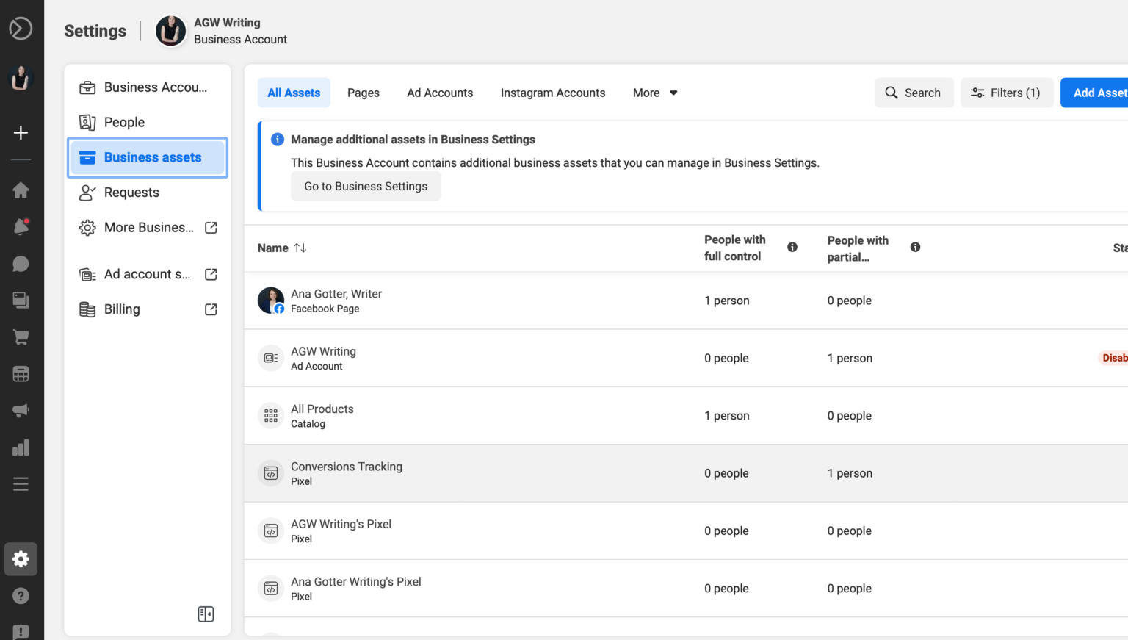Open the Inbox chat bubble icon
The height and width of the screenshot is (640, 1128).
click(x=21, y=263)
